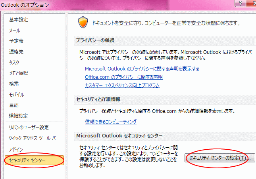The width and height of the screenshot is (256, 179).
Task: Switch to 言語 settings
Action: 14,105
